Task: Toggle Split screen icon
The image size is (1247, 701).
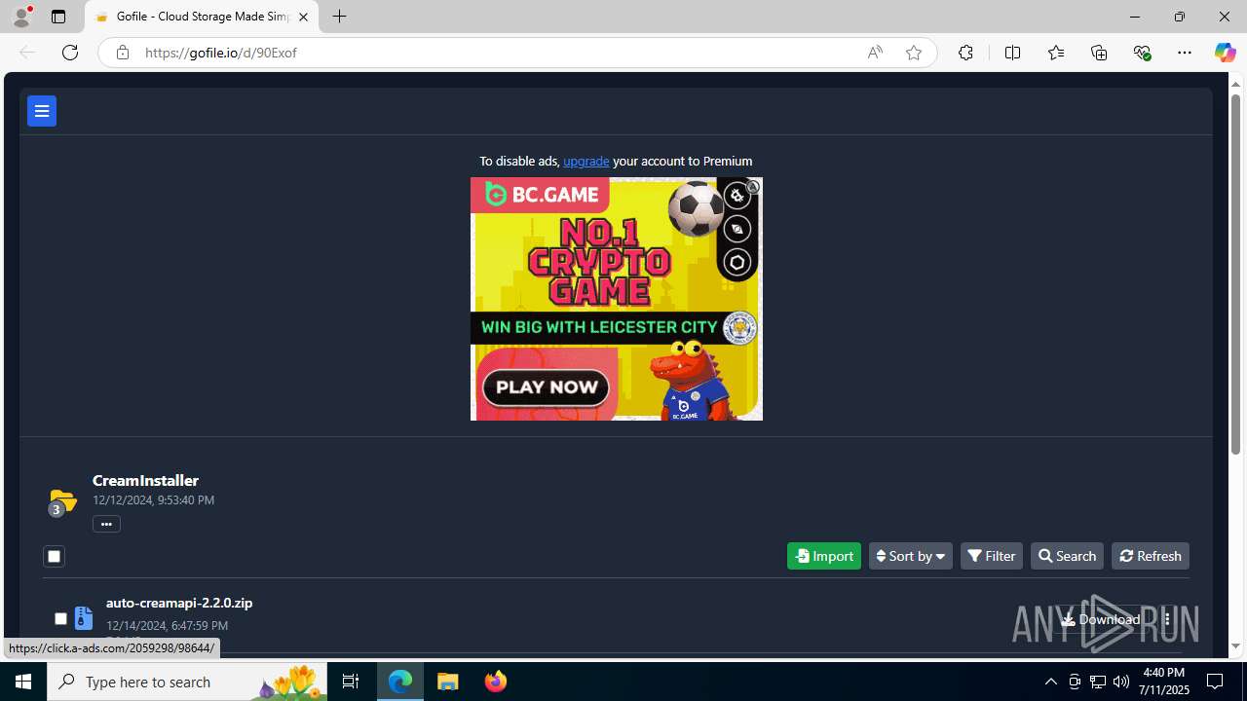Action: (x=1012, y=53)
